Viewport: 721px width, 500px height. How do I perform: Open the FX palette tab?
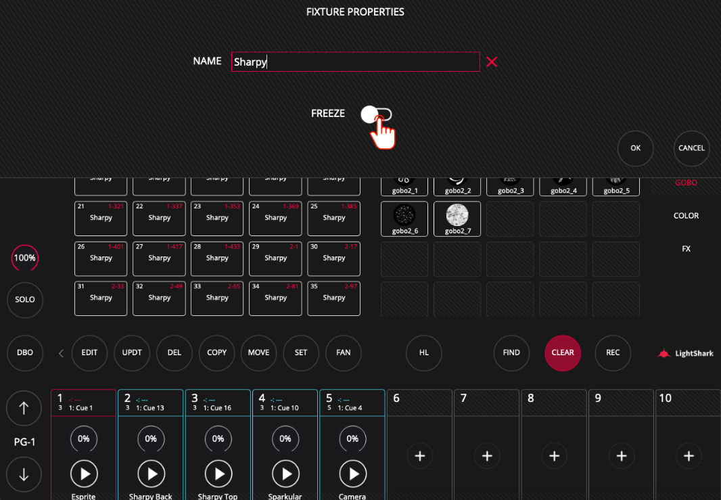click(x=686, y=249)
